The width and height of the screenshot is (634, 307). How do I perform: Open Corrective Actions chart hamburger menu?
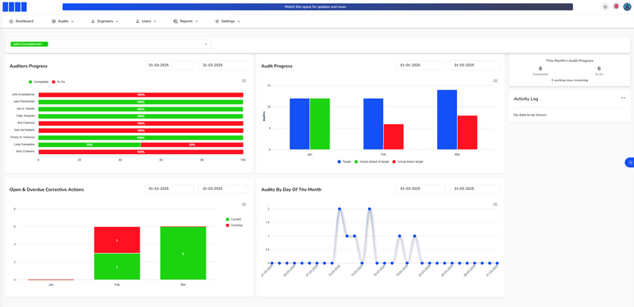244,204
